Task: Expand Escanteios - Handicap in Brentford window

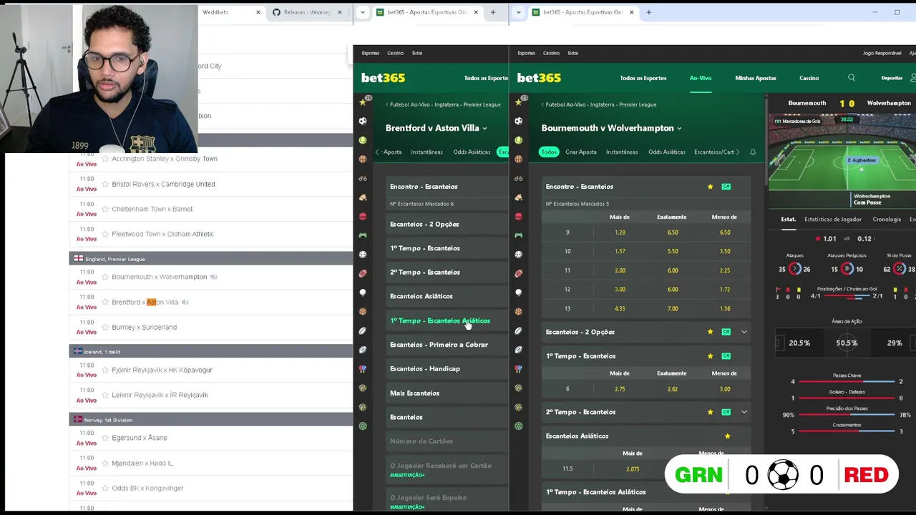Action: pyautogui.click(x=447, y=369)
